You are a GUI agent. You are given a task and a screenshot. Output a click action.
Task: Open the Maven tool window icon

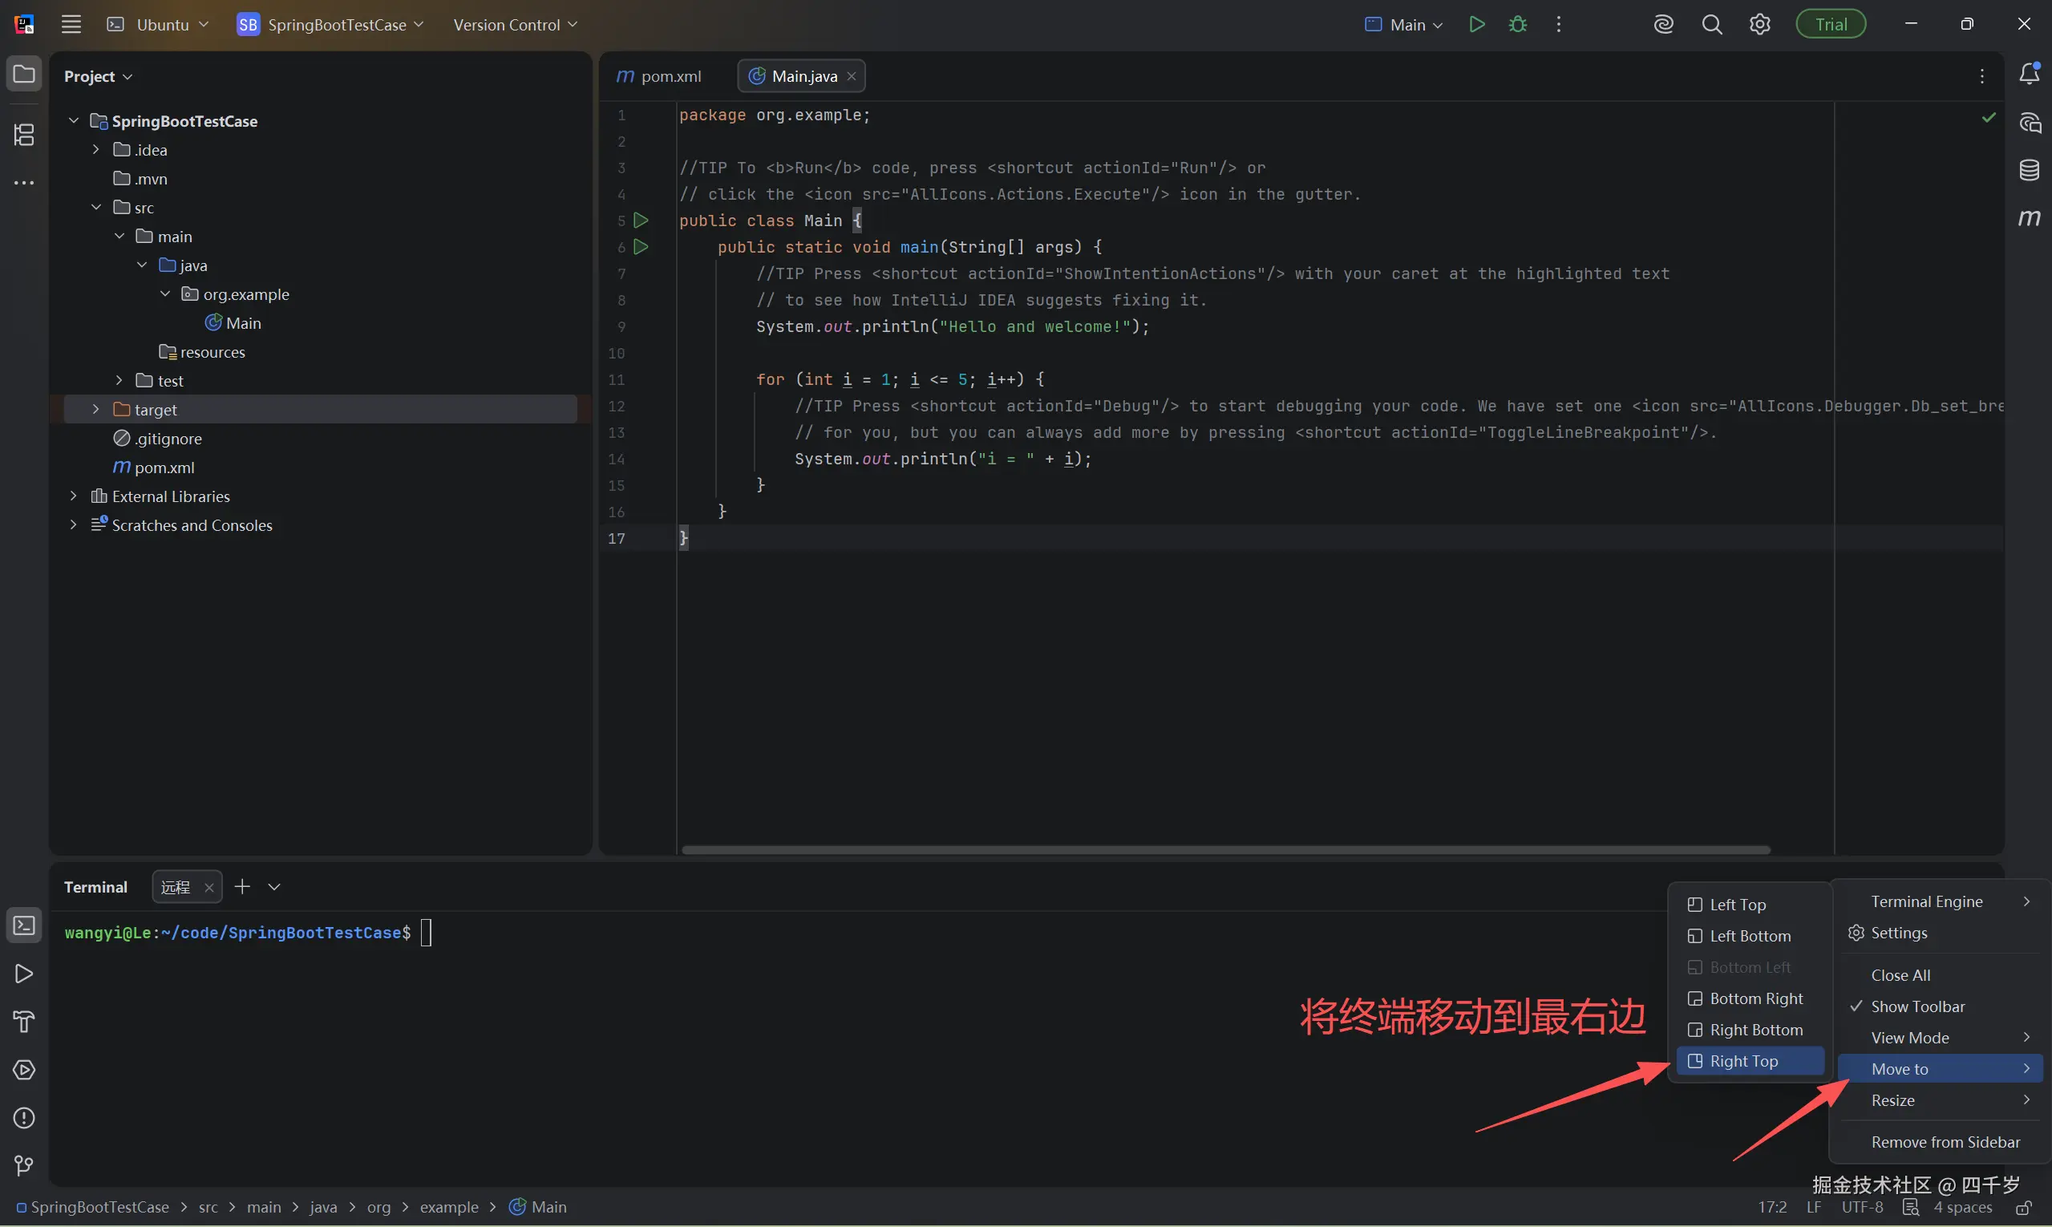click(x=2029, y=218)
